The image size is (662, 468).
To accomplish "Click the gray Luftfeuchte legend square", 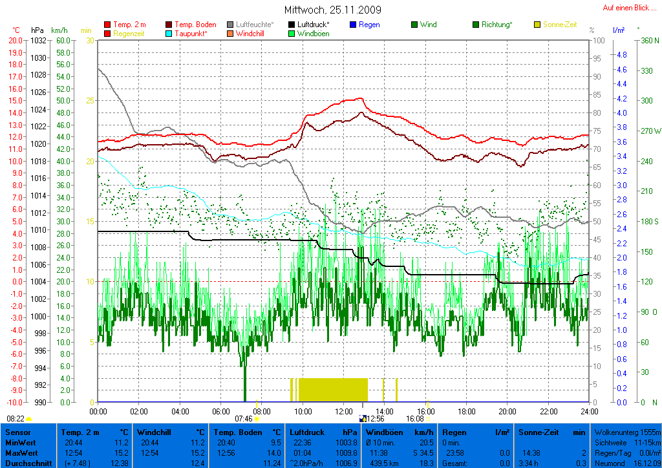I will 231,25.
